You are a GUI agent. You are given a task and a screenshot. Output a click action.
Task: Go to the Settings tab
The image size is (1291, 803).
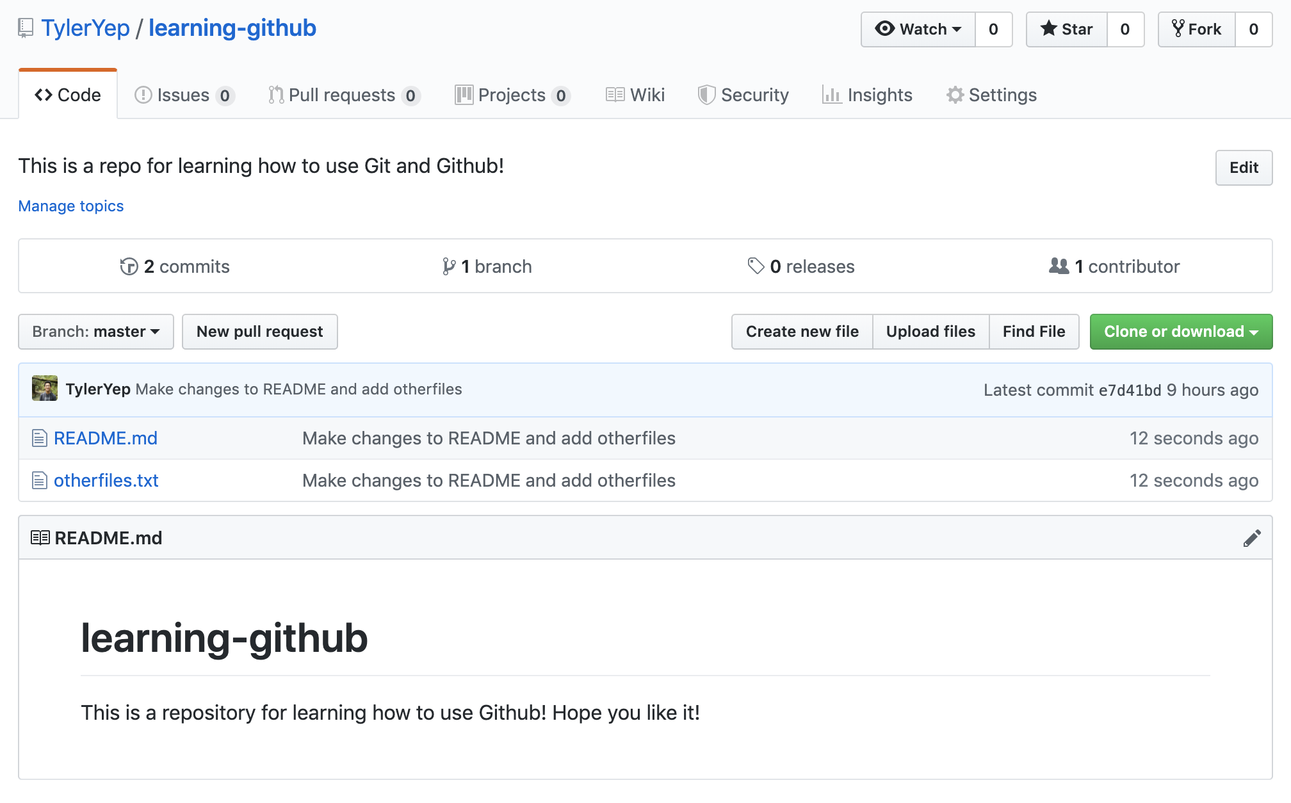(991, 95)
